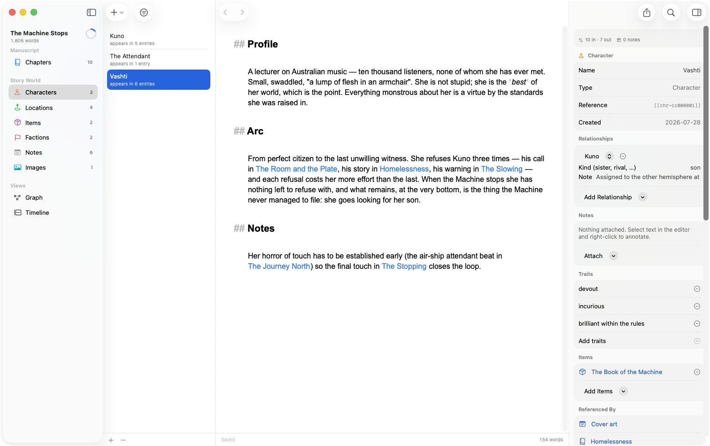710x446 pixels.
Task: Follow the 'The Room and the Plate' link
Action: click(296, 169)
